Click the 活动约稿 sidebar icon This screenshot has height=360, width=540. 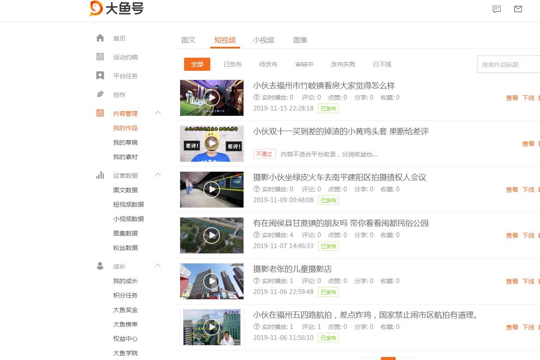tap(100, 57)
